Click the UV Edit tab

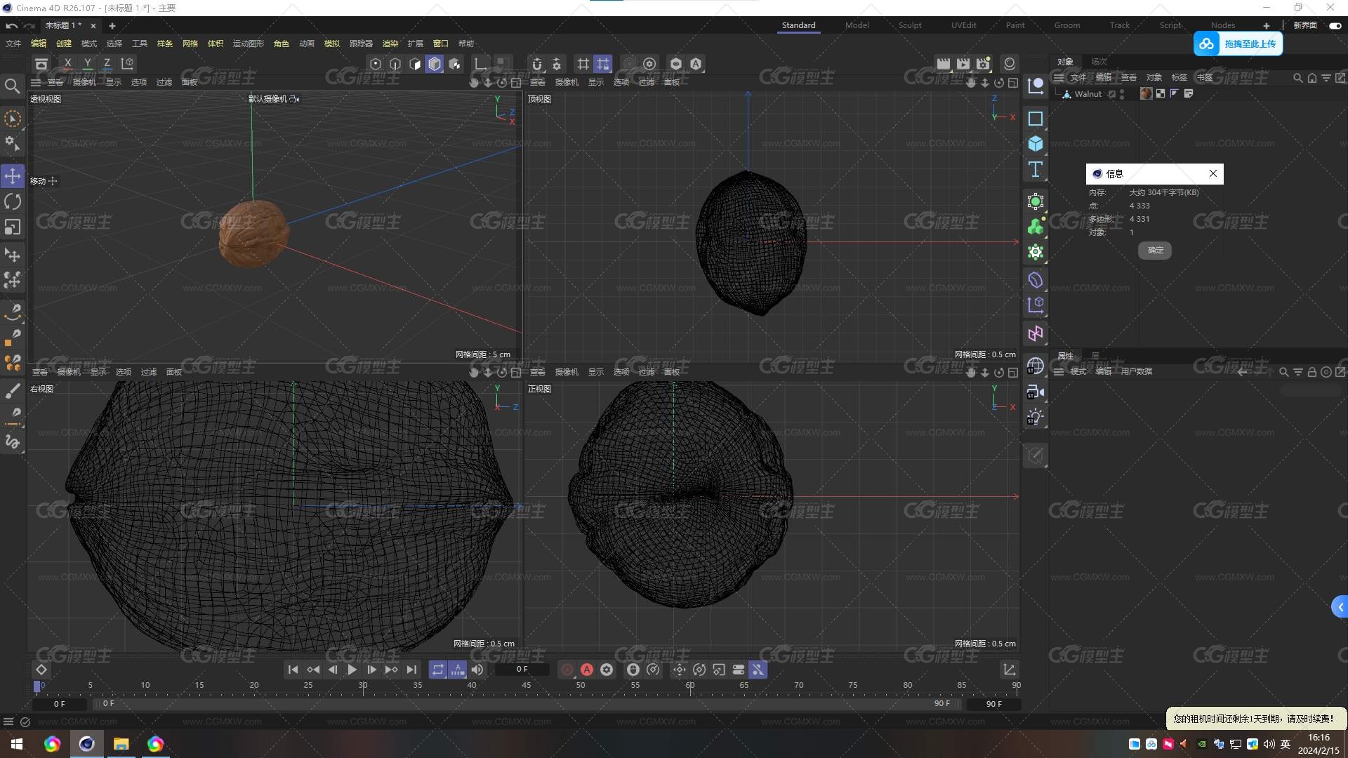pos(962,25)
